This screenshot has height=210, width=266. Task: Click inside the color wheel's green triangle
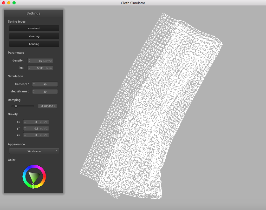click(34, 177)
